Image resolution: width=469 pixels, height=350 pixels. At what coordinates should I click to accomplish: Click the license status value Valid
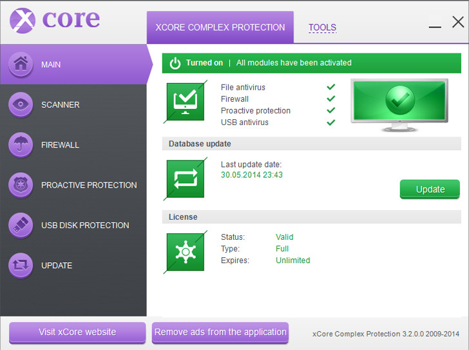click(x=285, y=237)
